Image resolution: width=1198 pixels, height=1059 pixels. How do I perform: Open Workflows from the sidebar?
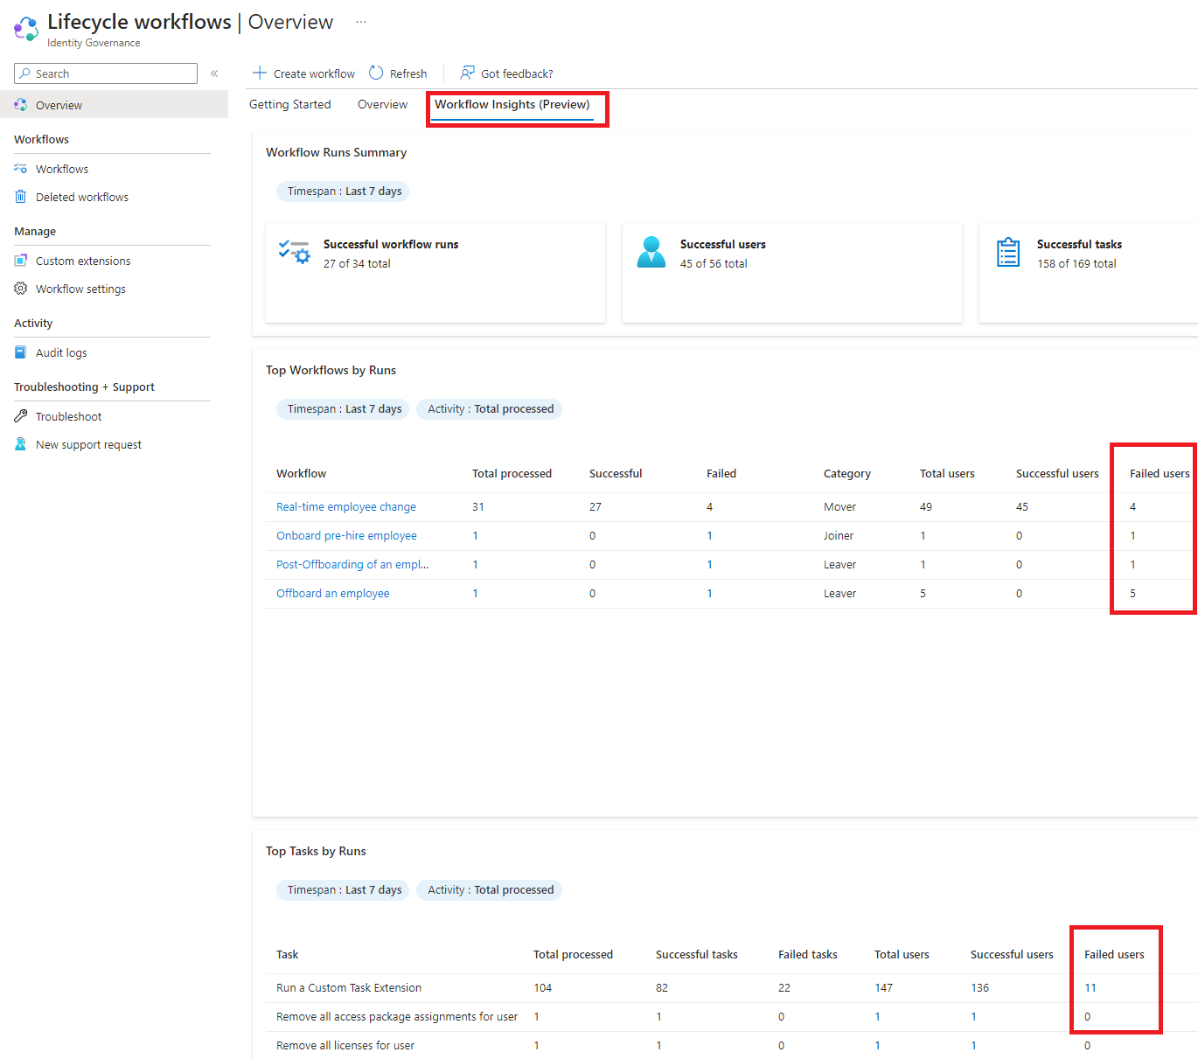pyautogui.click(x=61, y=168)
